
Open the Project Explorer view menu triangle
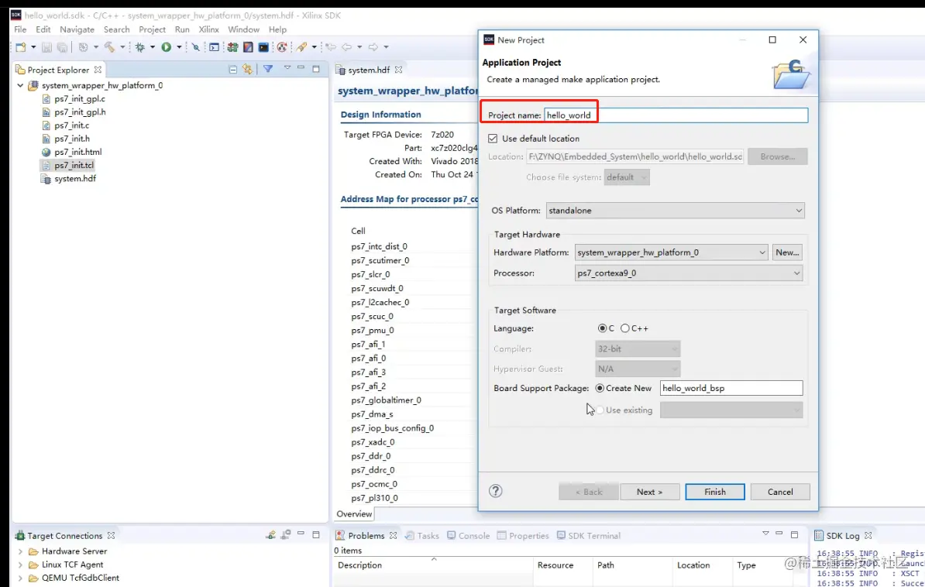(x=287, y=68)
